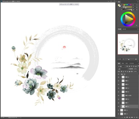Collapse the right panel dock with the double arrows
Image resolution: width=139 pixels, height=119 pixels.
[137, 0]
